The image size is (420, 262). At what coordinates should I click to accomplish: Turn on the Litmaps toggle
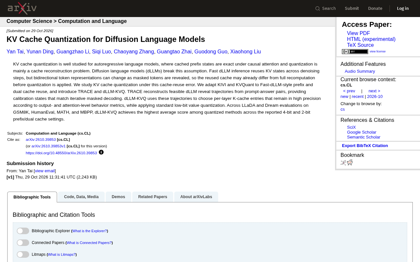coord(23,254)
